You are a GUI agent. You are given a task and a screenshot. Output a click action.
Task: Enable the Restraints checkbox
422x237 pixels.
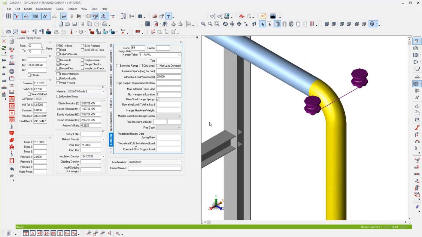click(58, 60)
